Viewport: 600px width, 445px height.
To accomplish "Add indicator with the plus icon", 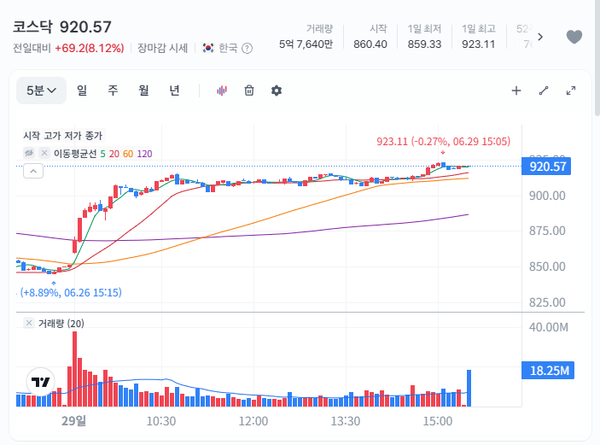I will point(516,91).
